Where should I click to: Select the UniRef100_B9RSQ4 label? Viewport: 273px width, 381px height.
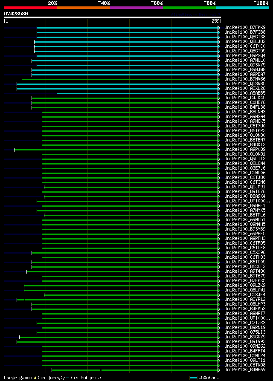tap(245, 56)
